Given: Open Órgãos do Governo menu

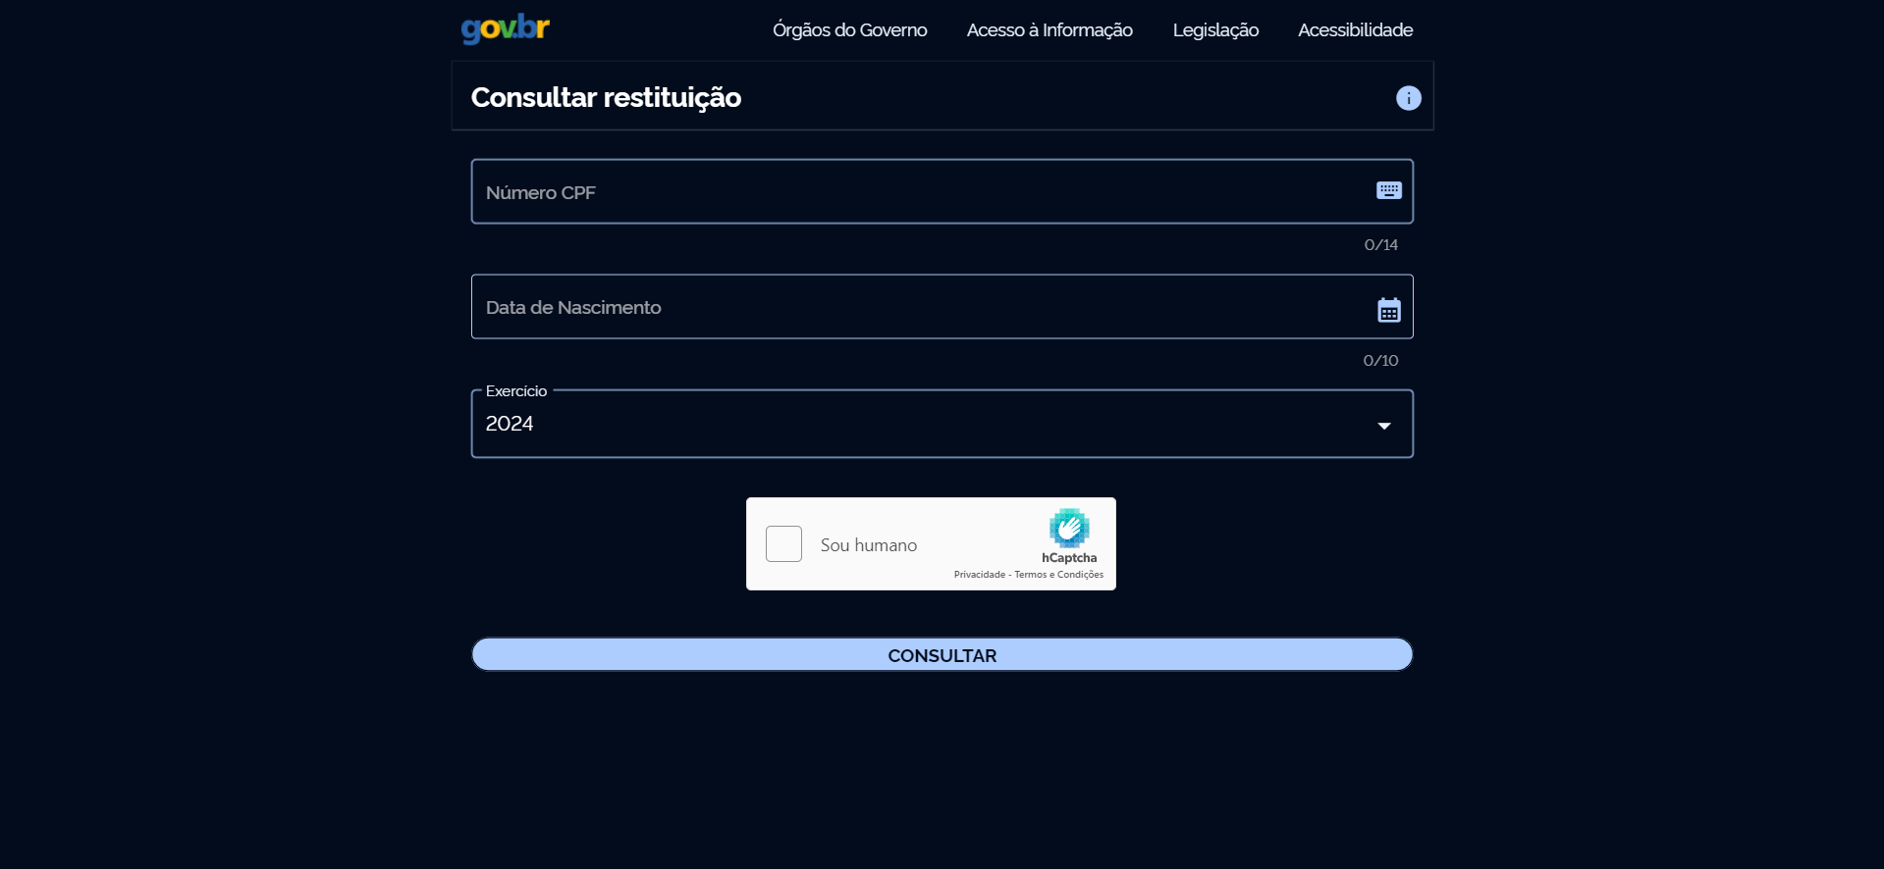Looking at the screenshot, I should (x=849, y=30).
